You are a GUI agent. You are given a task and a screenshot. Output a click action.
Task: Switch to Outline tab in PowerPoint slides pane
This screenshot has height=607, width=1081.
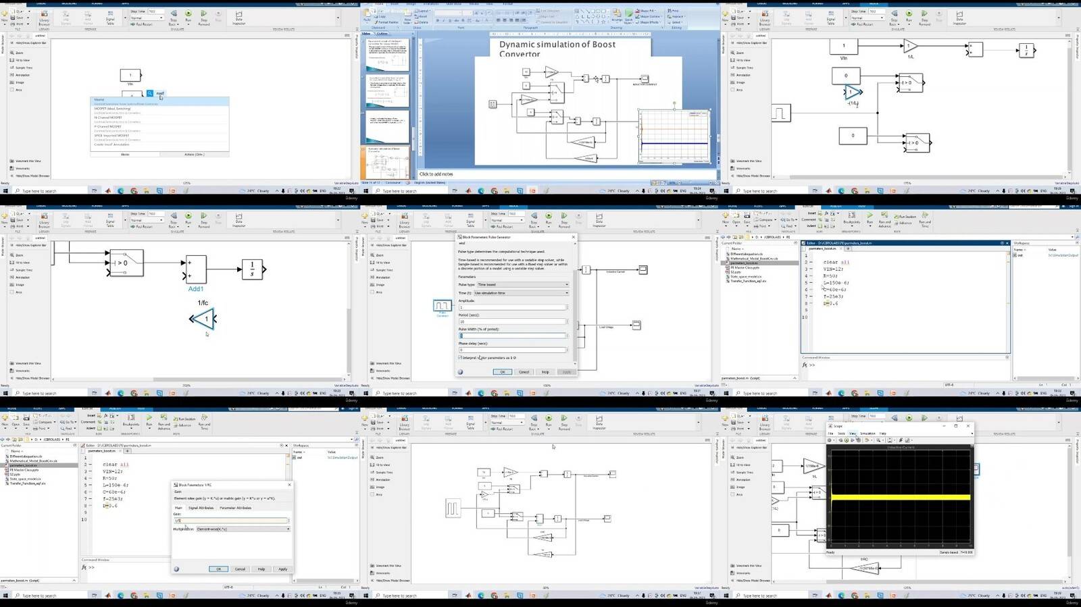coord(382,33)
